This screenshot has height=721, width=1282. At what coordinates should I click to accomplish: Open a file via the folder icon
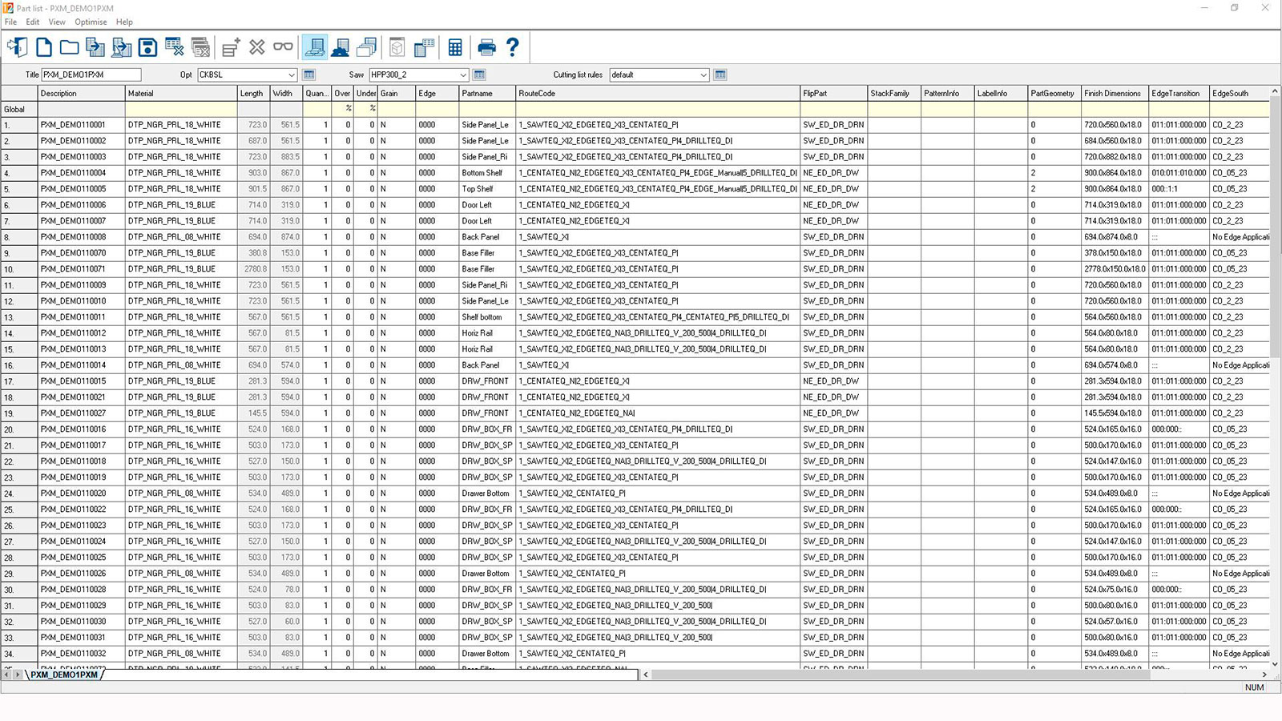click(70, 47)
